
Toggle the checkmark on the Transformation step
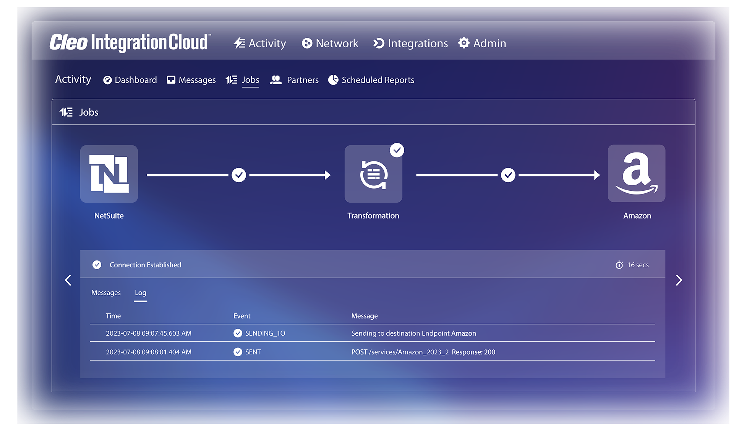(x=397, y=150)
